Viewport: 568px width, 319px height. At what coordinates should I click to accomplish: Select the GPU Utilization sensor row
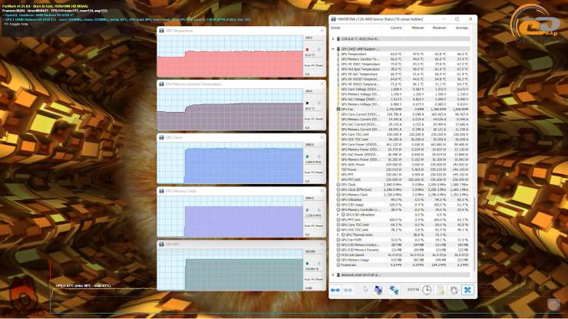404,199
